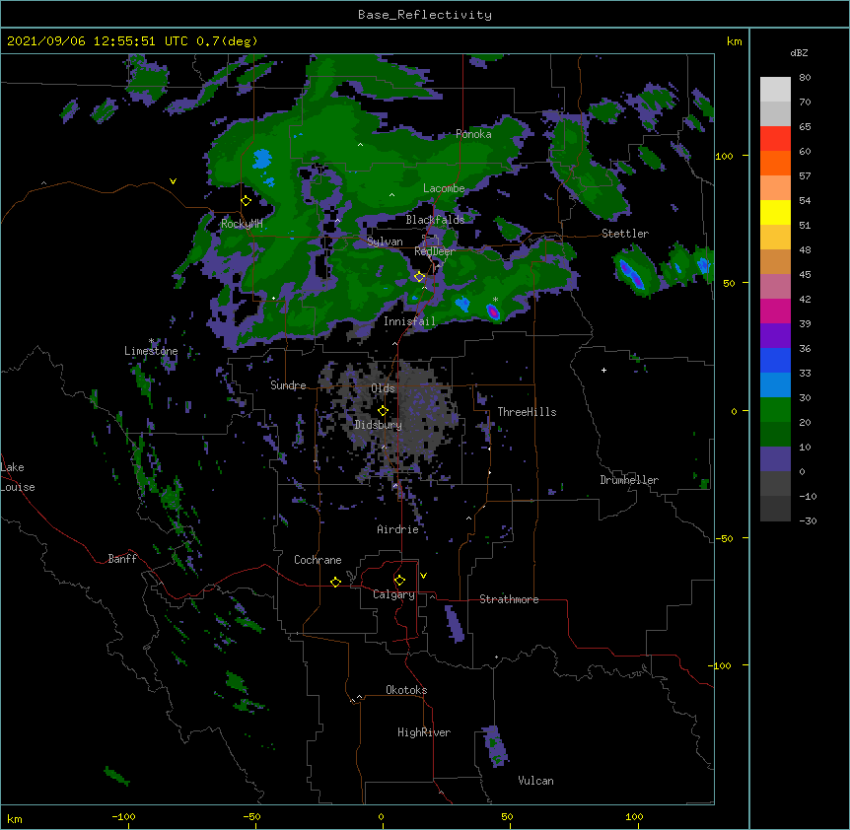Click the HighRiver label
This screenshot has width=850, height=830.
click(424, 732)
